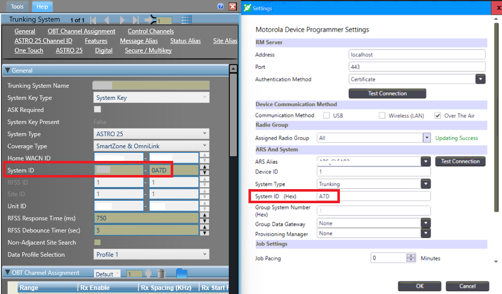Enable Wireless (LAN) checkbox

(x=382, y=115)
